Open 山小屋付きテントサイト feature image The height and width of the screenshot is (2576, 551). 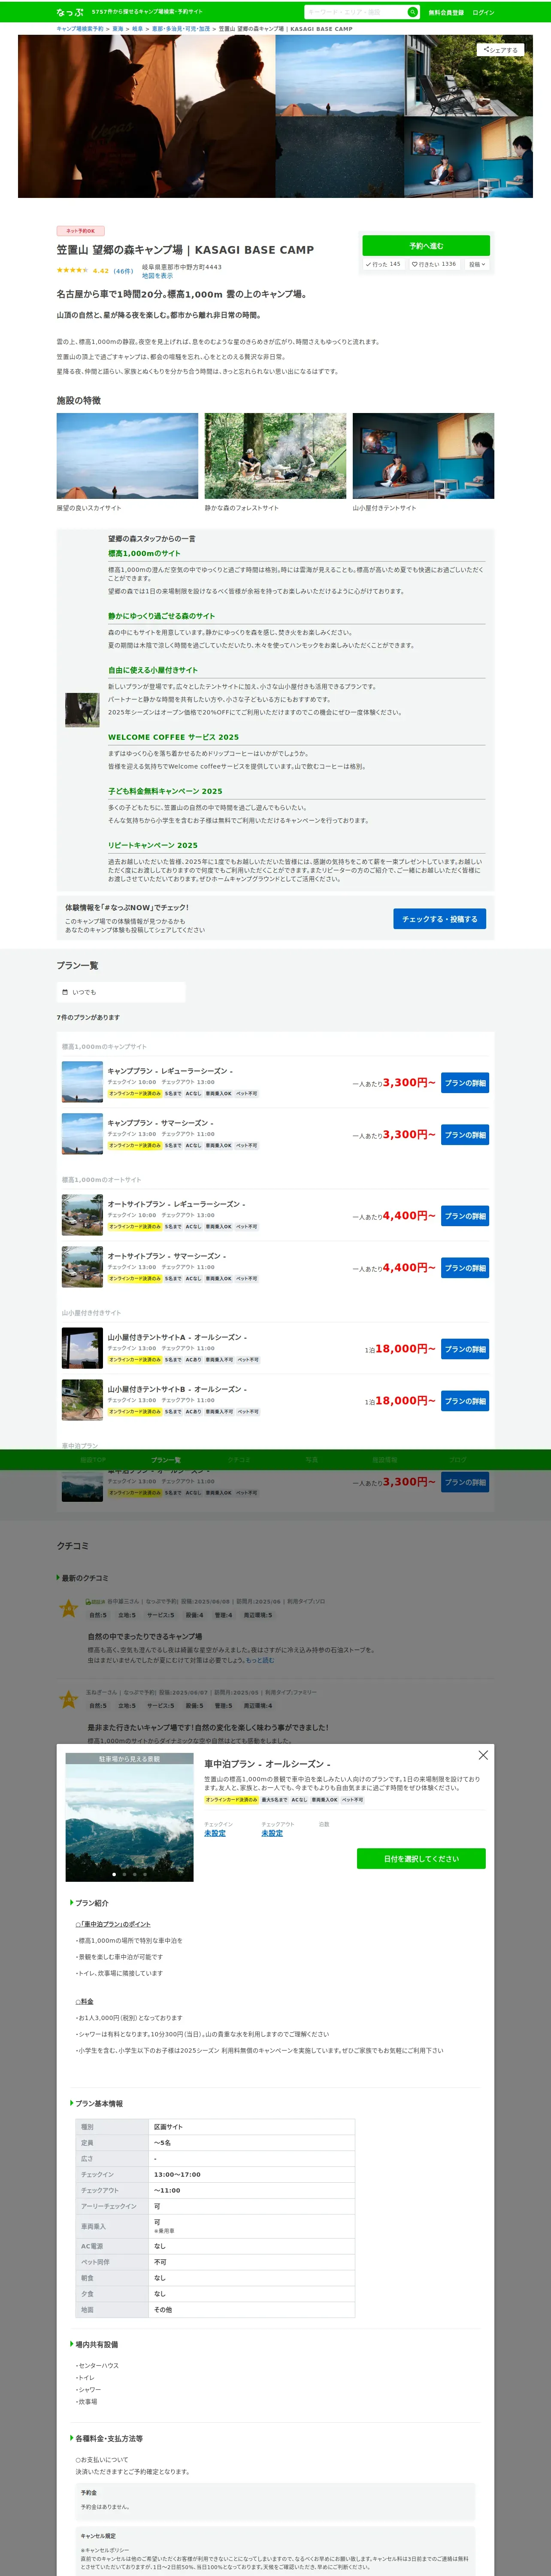[x=423, y=456]
